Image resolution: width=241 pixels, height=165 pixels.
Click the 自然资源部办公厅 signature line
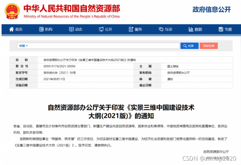coord(216,152)
